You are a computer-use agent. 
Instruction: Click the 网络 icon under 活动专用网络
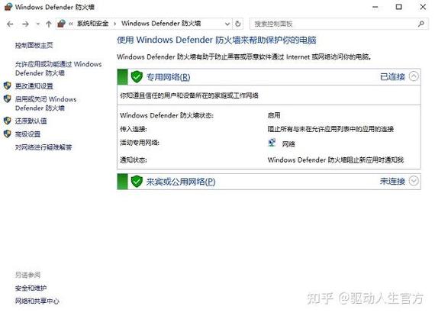(x=272, y=143)
